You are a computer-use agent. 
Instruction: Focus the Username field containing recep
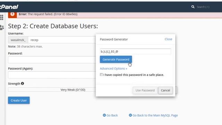(62, 40)
